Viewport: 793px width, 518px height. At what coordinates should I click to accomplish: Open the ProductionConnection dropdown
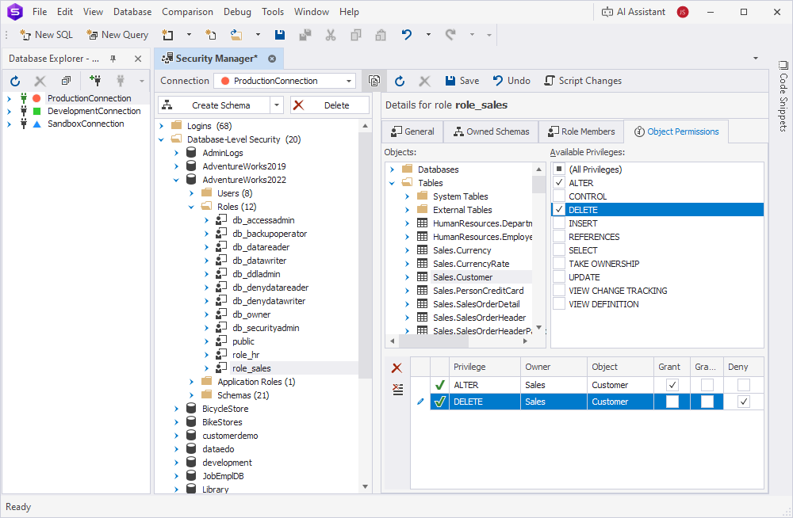pyautogui.click(x=348, y=80)
